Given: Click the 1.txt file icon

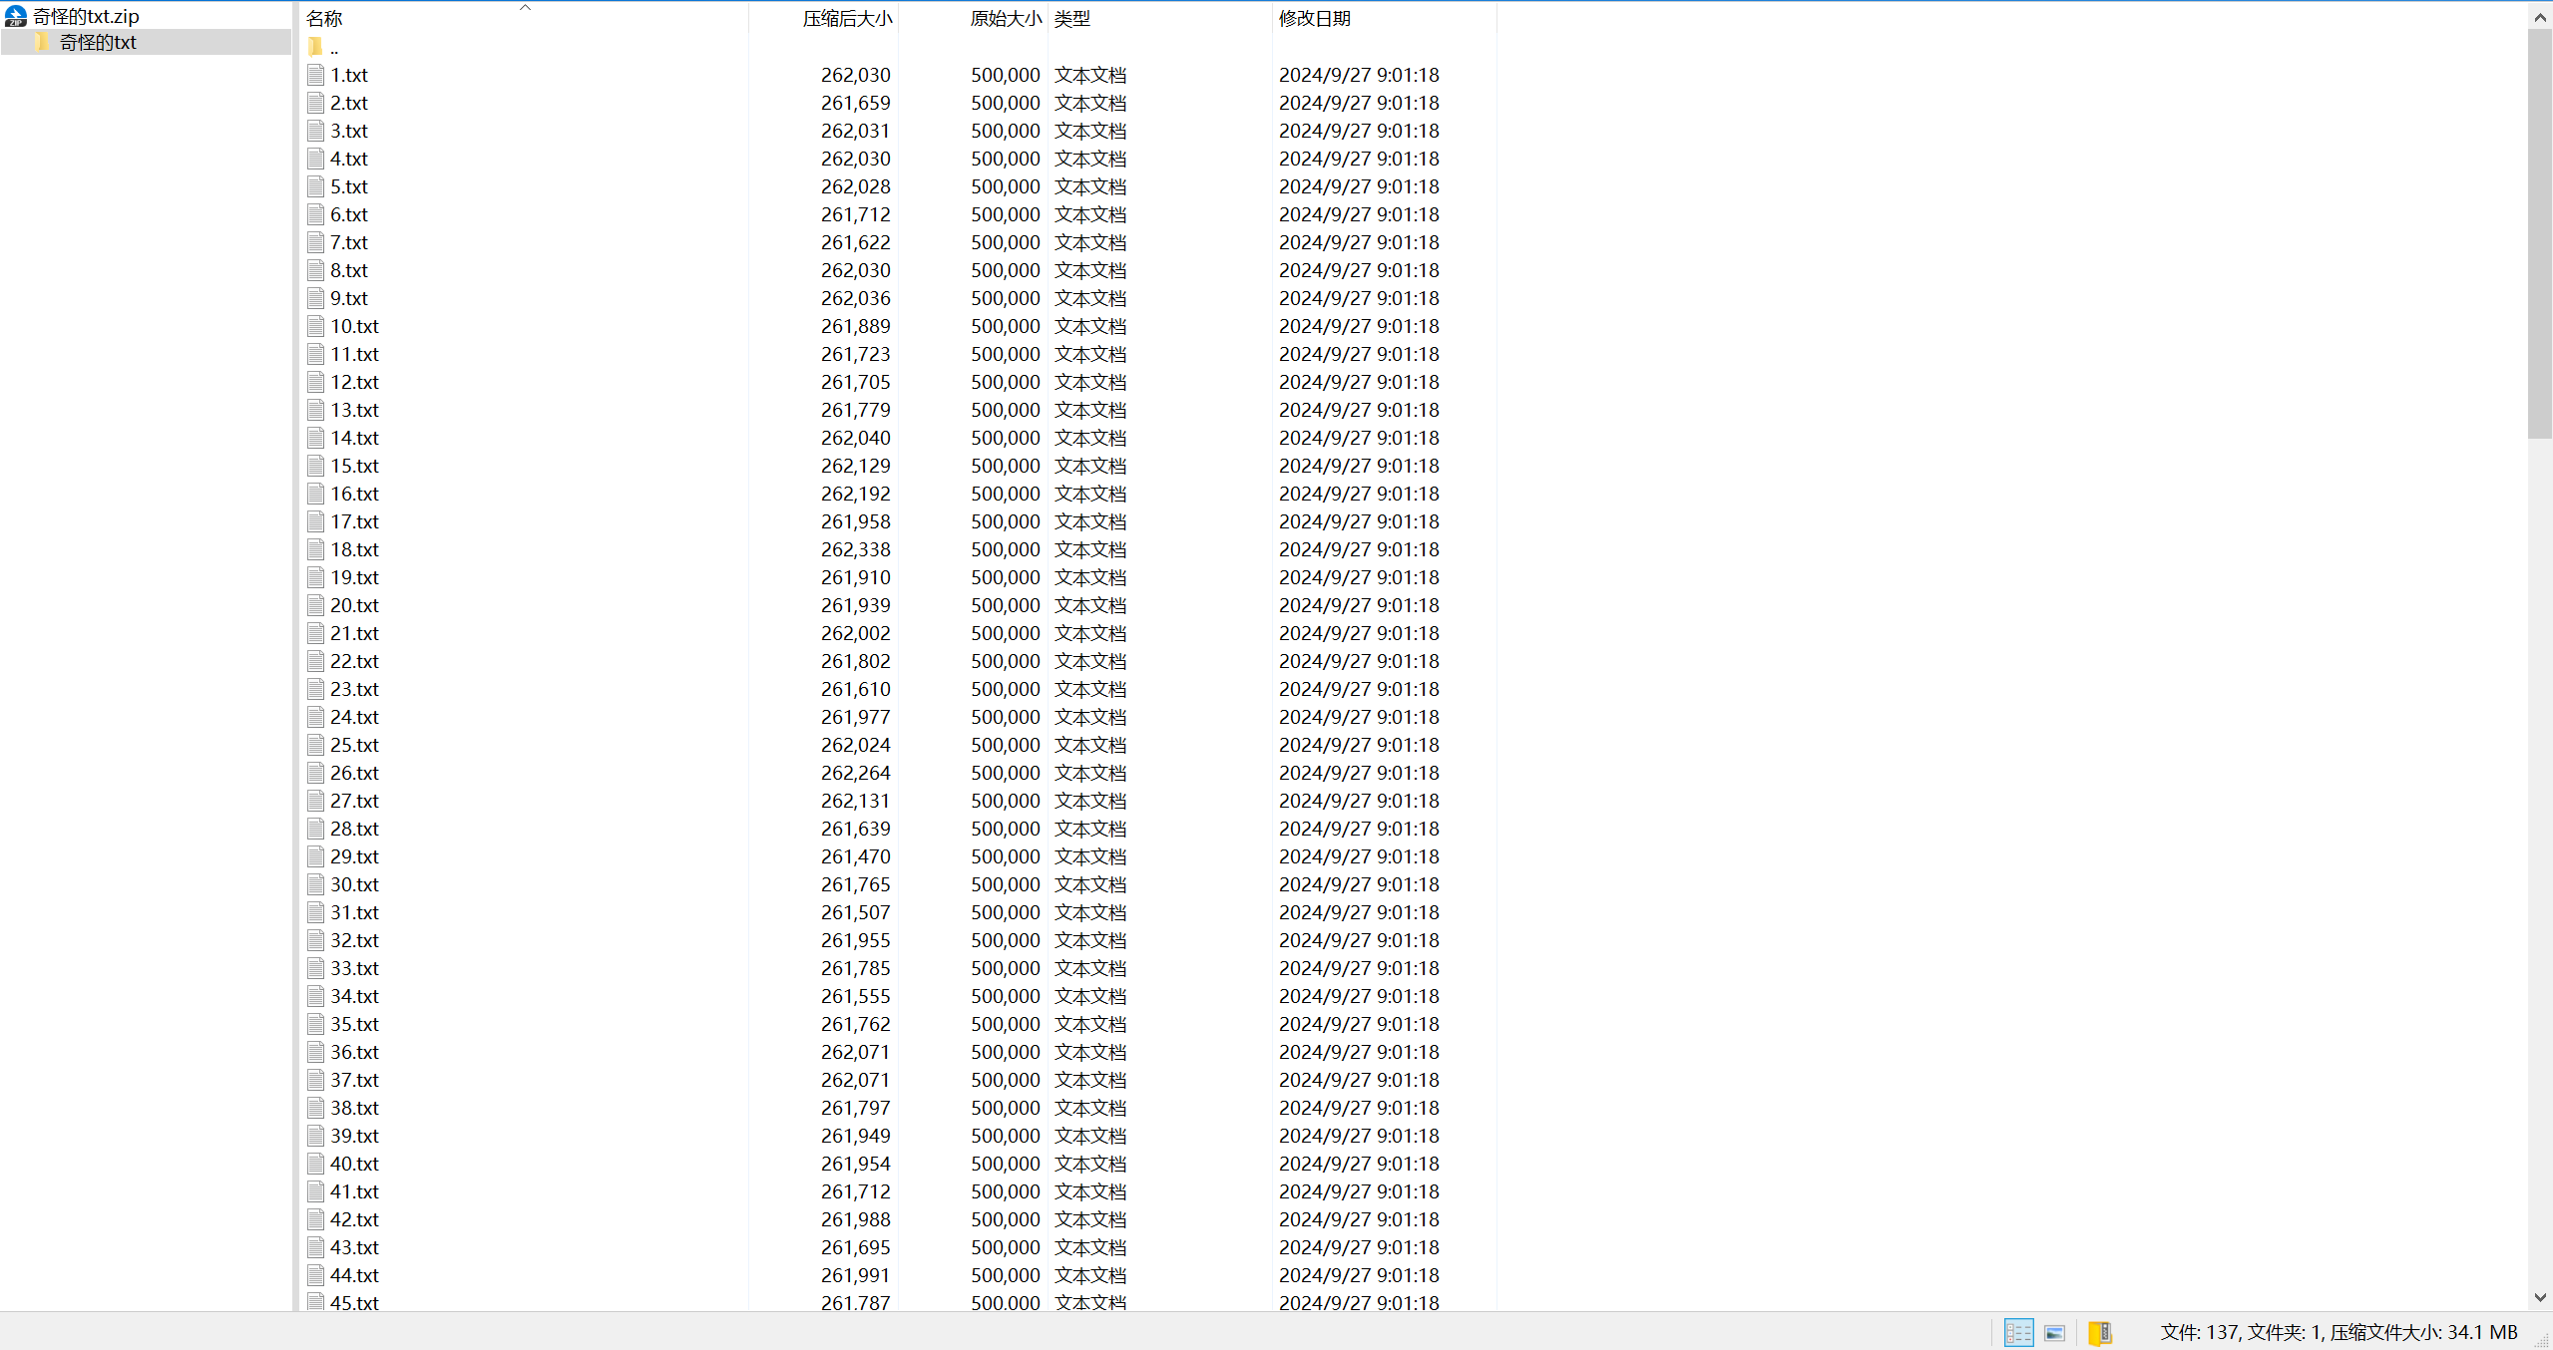Looking at the screenshot, I should point(316,75).
